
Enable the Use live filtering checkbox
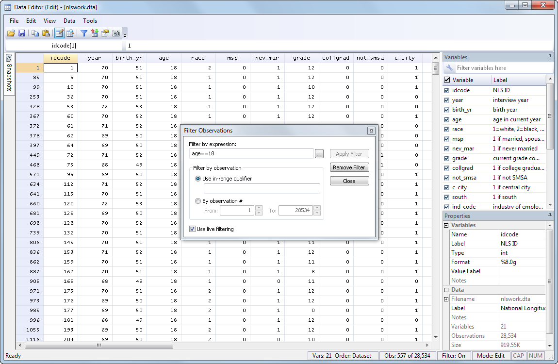pyautogui.click(x=192, y=228)
